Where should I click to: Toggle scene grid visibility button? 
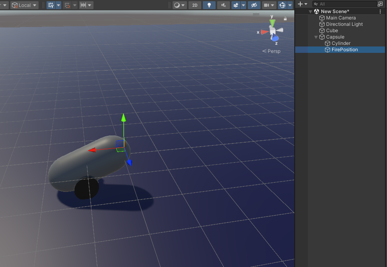[51, 5]
